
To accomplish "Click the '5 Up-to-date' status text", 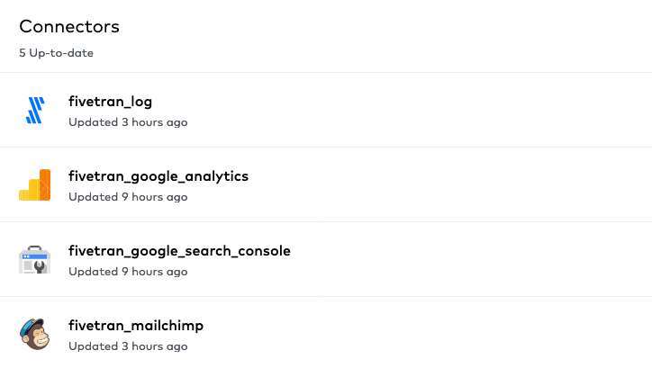I will [56, 53].
